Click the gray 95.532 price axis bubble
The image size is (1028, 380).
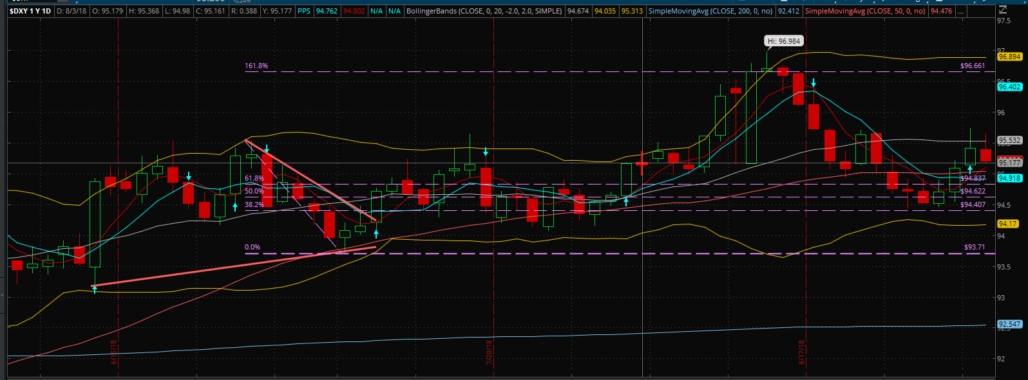click(x=1009, y=140)
